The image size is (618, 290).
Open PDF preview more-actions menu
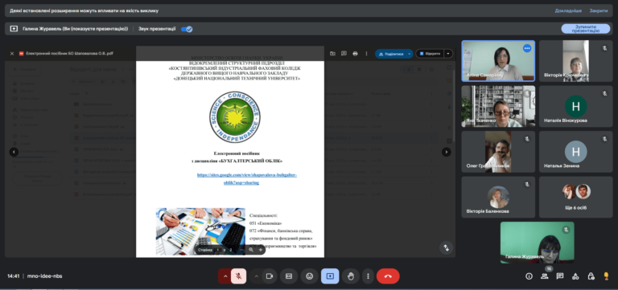[367, 54]
